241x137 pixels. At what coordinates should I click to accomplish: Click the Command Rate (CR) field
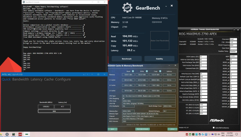pyautogui.click(x=203, y=68)
